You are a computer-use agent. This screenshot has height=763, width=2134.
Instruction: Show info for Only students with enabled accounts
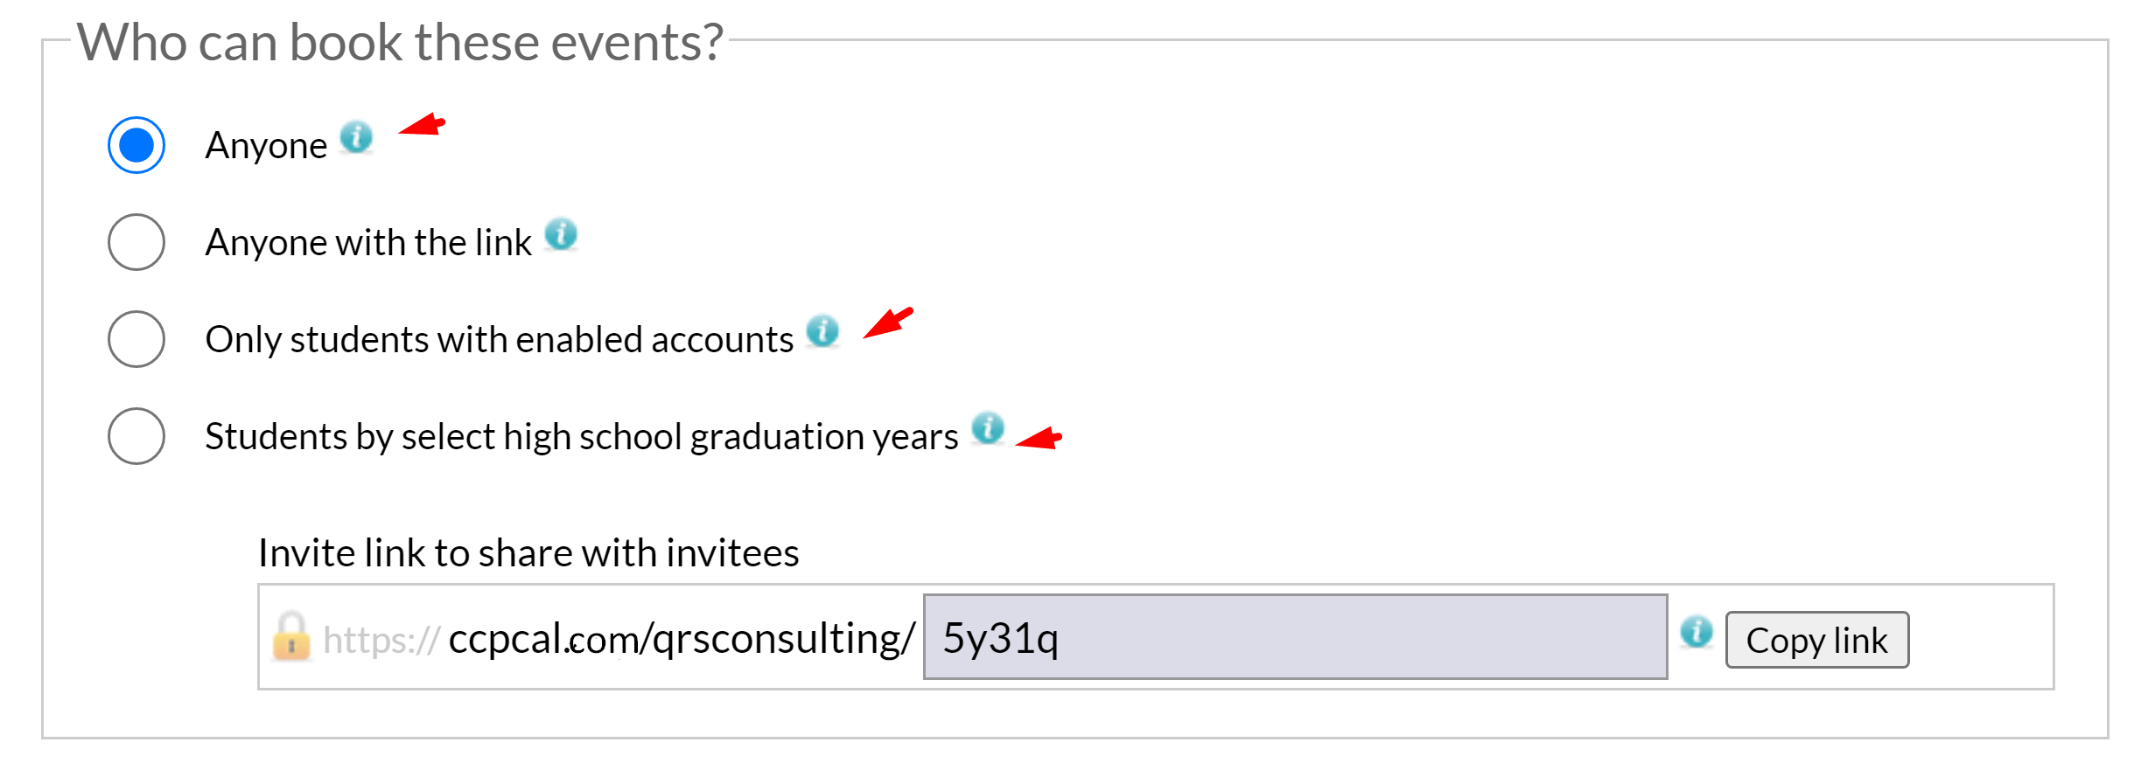click(822, 331)
